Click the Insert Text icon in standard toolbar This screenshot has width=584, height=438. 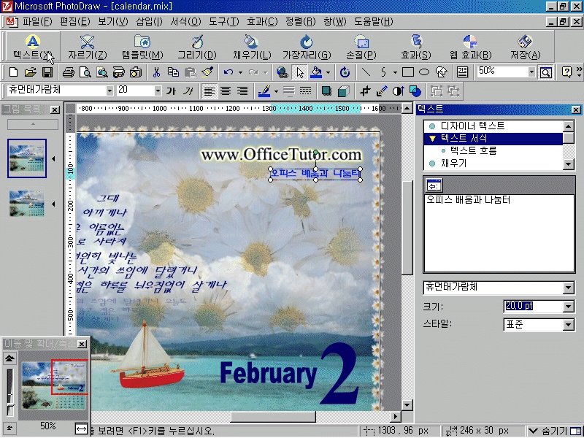click(x=462, y=72)
